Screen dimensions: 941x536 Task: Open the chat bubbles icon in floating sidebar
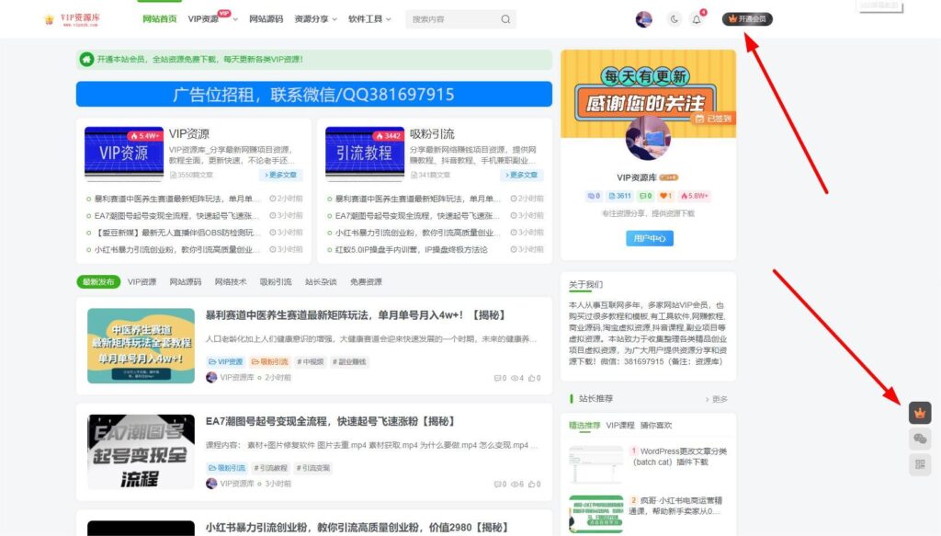[x=920, y=439]
